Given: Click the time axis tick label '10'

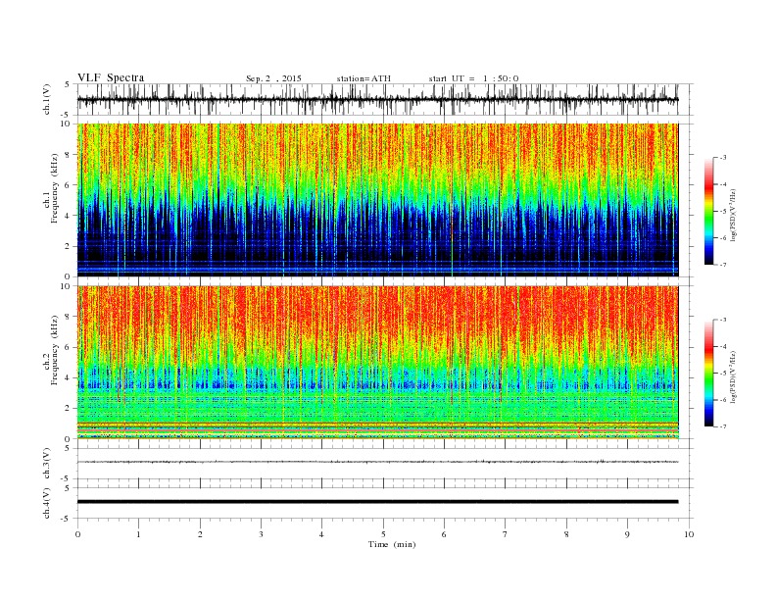Looking at the screenshot, I should coord(689,534).
